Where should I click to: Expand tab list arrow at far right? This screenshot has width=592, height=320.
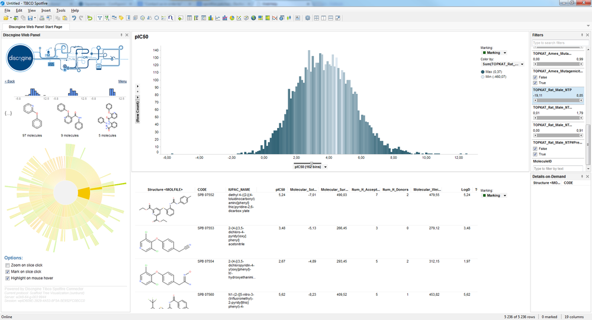coord(588,26)
